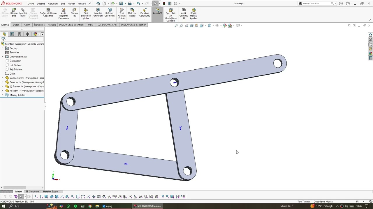The image size is (373, 209).
Task: Click the Open file icon
Action: pos(112,3)
